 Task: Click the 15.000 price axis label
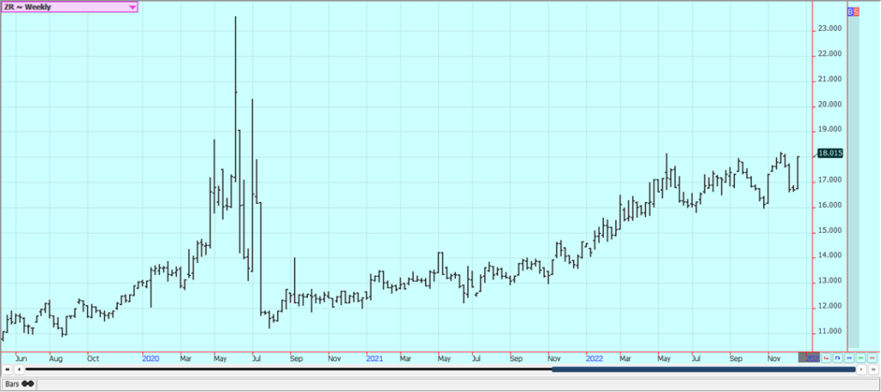click(x=830, y=231)
